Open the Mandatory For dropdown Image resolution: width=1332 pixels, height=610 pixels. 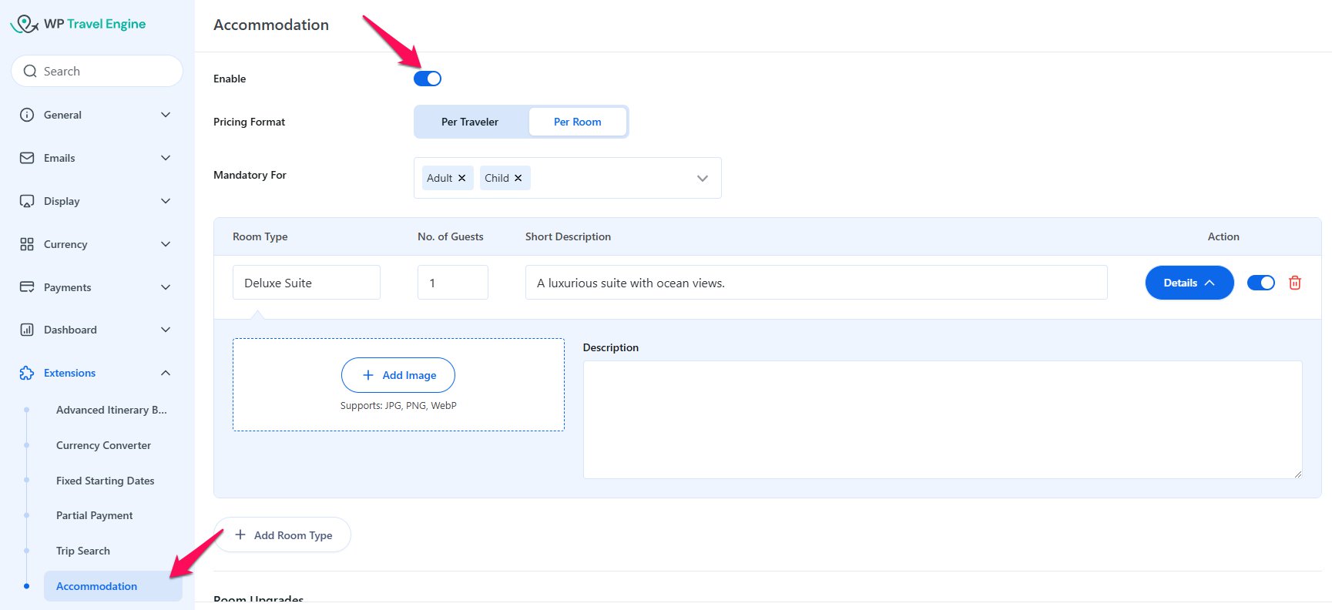pyautogui.click(x=702, y=178)
